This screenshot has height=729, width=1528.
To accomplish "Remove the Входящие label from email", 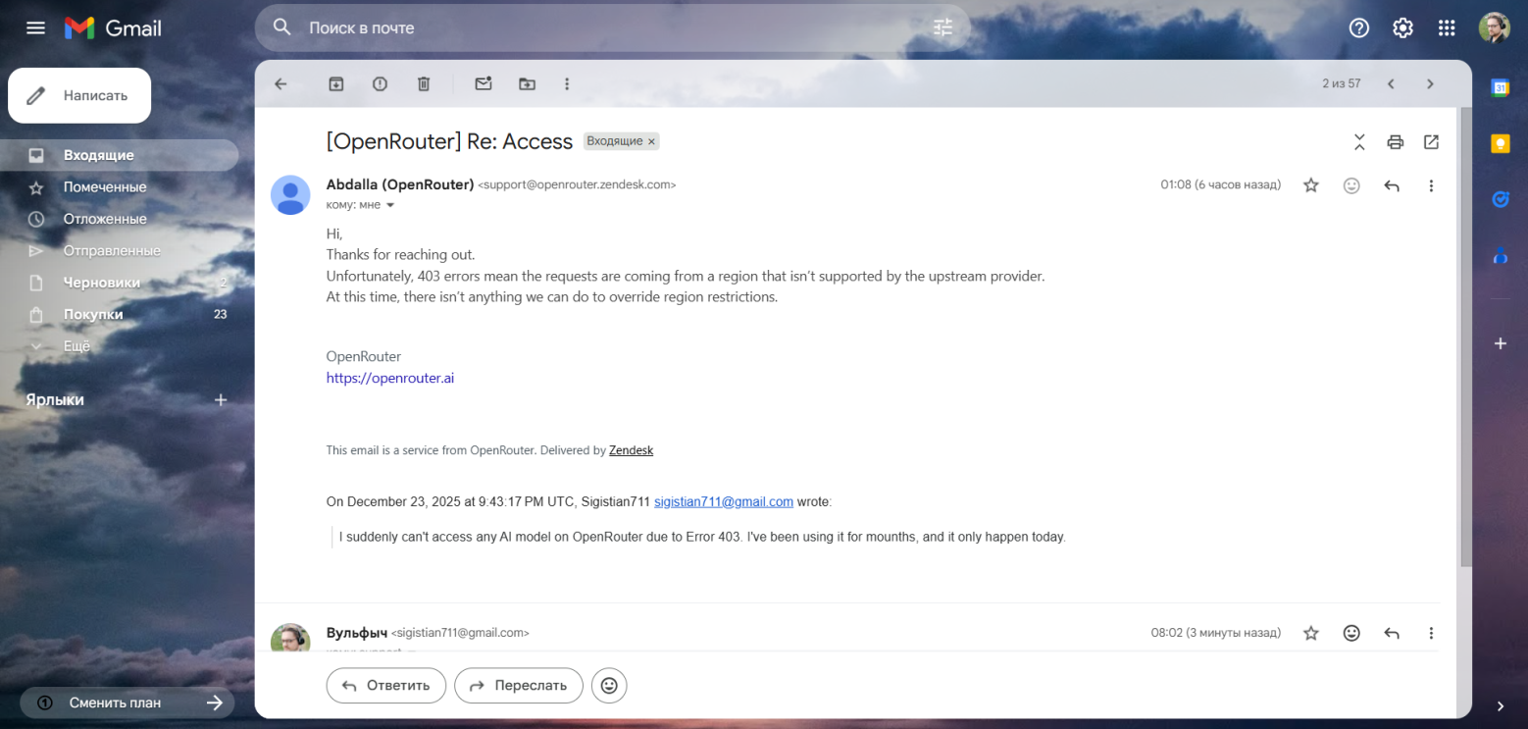I will pyautogui.click(x=651, y=141).
